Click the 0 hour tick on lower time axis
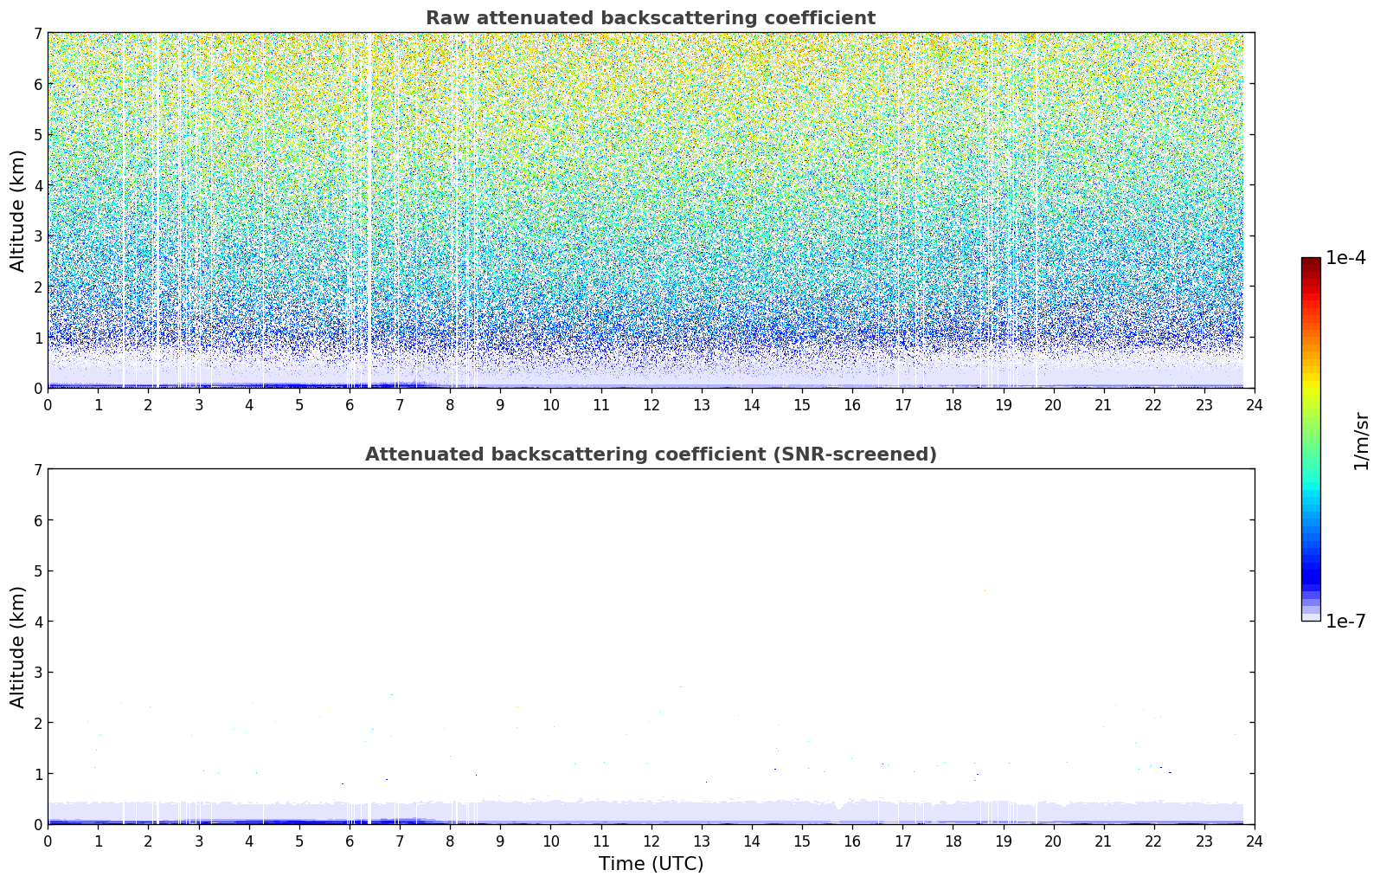This screenshot has height=883, width=1380. tap(48, 841)
